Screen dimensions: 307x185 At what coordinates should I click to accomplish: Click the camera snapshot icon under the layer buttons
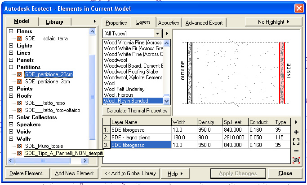pos(296,160)
